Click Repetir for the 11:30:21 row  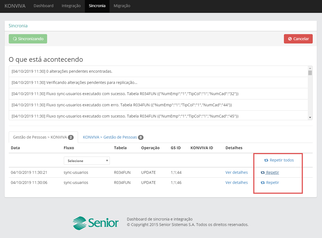[x=270, y=172]
